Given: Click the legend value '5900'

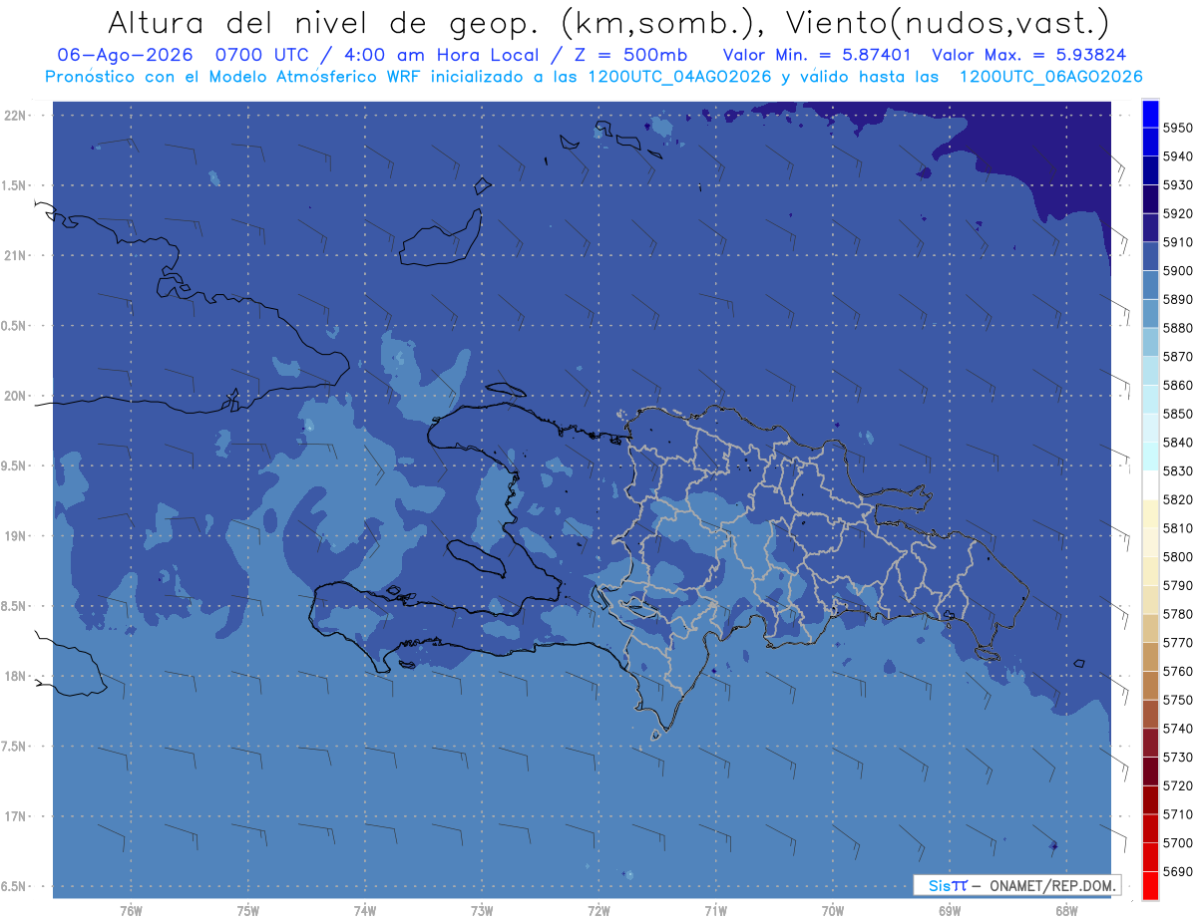Looking at the screenshot, I should pos(1177,271).
